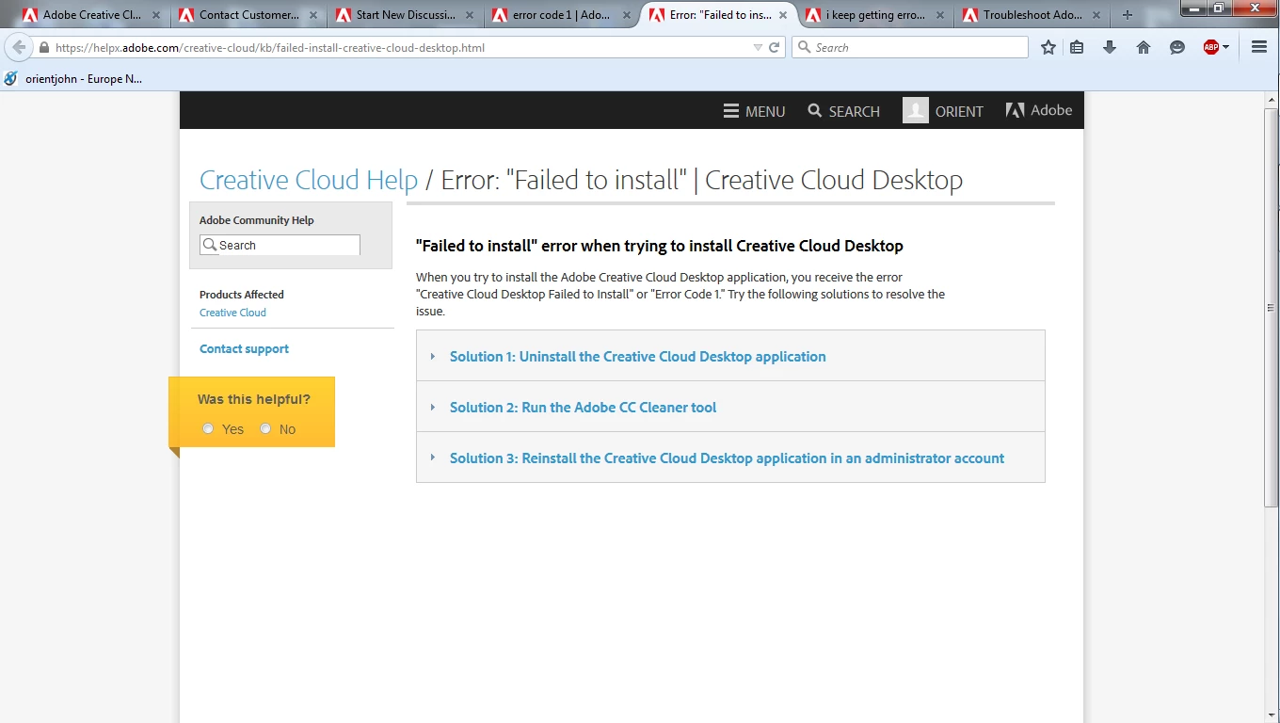
Task: Switch to the 'Contact Customer...' tab
Action: [249, 15]
